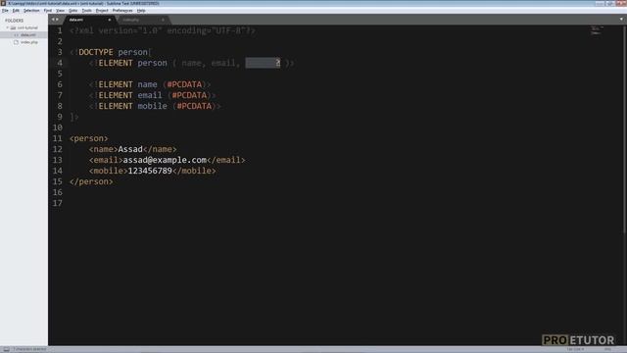This screenshot has width=627, height=353.
Task: Click 'ELEMENT email' on line 7
Action: (130, 95)
